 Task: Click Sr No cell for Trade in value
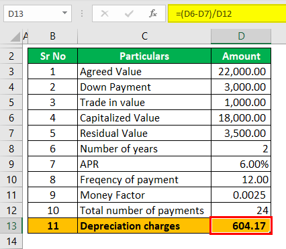coord(53,103)
